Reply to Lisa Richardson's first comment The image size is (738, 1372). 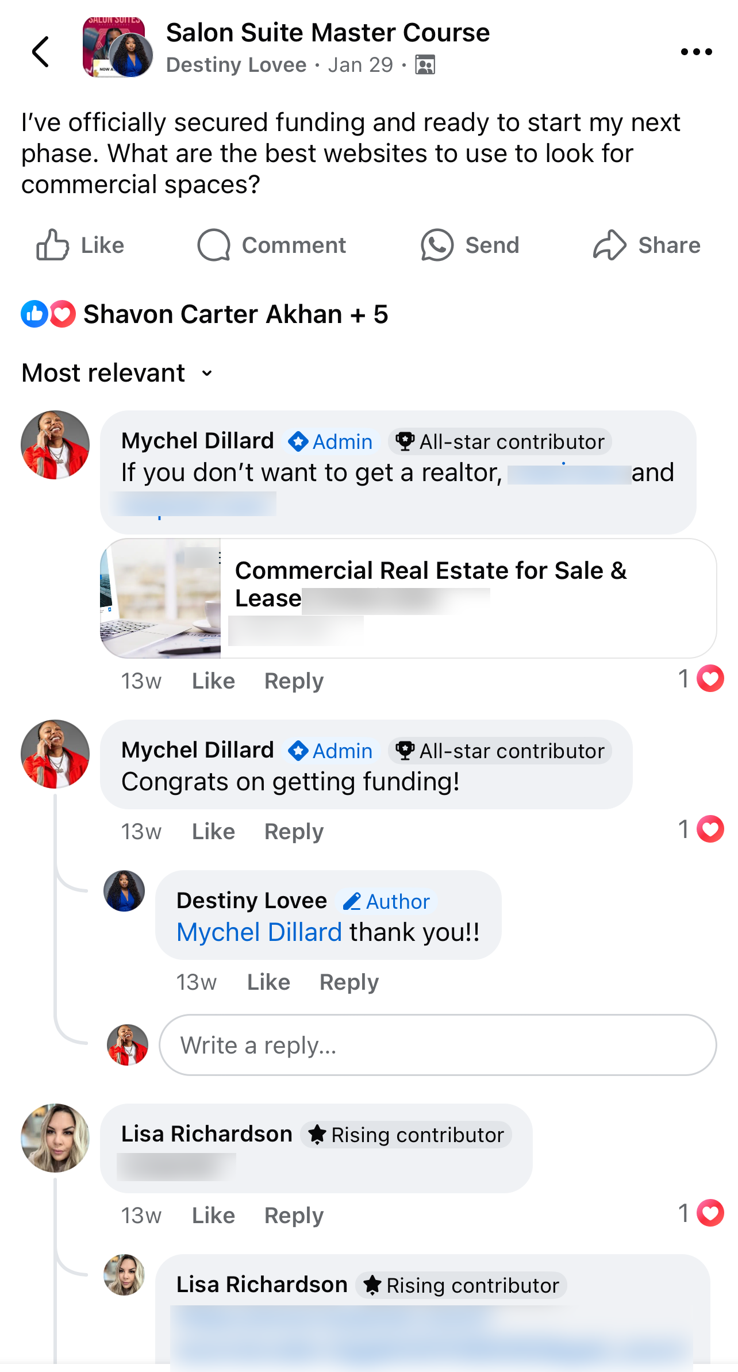(x=294, y=1216)
